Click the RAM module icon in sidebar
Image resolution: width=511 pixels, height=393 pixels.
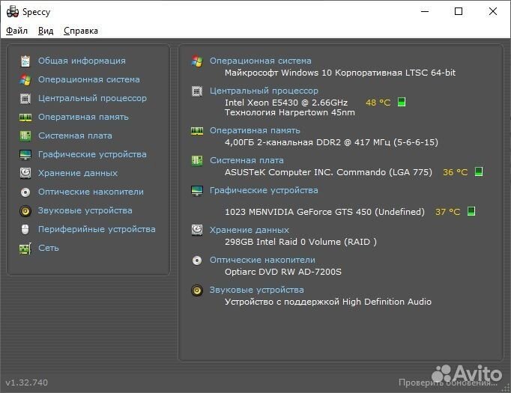pos(25,118)
